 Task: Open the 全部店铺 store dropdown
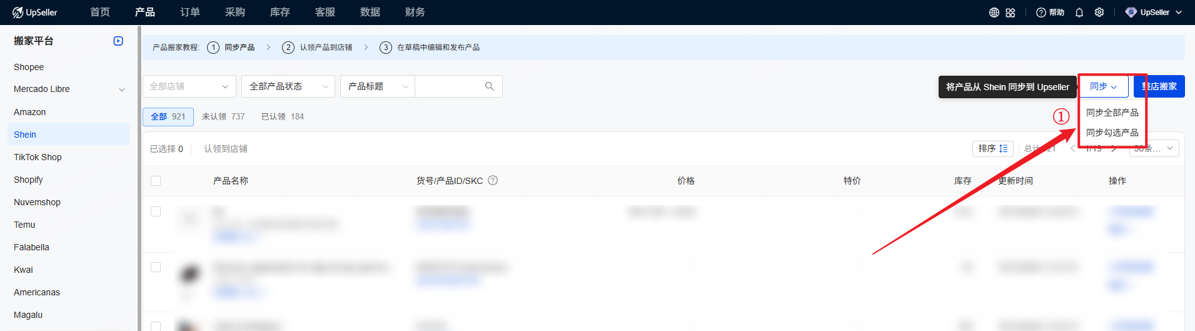189,86
